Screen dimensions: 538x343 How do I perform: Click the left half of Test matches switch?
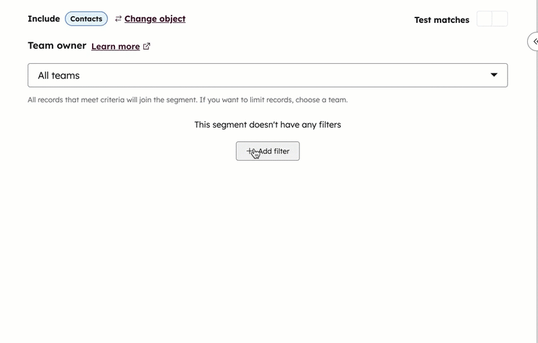pos(484,19)
